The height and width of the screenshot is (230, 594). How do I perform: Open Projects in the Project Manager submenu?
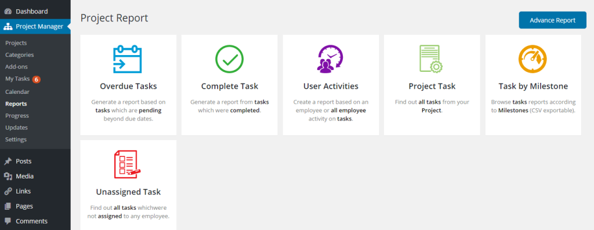[x=16, y=43]
